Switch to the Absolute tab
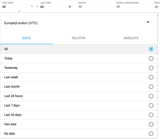 coord(131,38)
